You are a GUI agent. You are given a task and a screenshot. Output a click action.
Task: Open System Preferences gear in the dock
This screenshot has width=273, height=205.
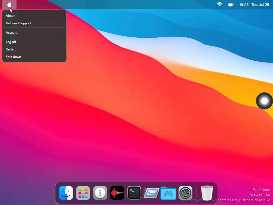[x=186, y=193]
